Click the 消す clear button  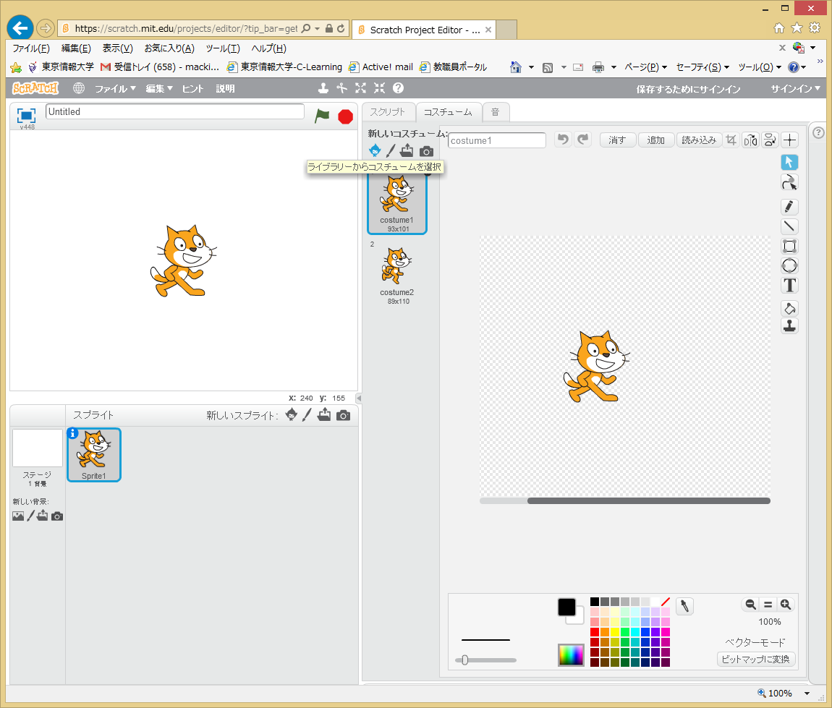(617, 140)
